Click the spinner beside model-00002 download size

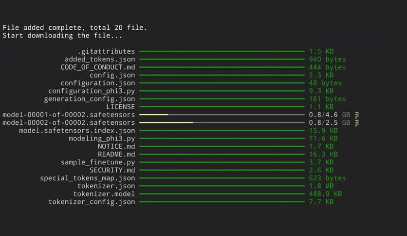pos(357,122)
